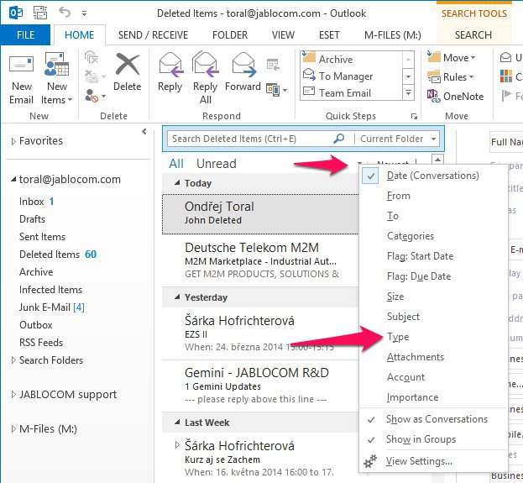Show All messages filter
Screen dimensions: 523x483
tap(176, 164)
